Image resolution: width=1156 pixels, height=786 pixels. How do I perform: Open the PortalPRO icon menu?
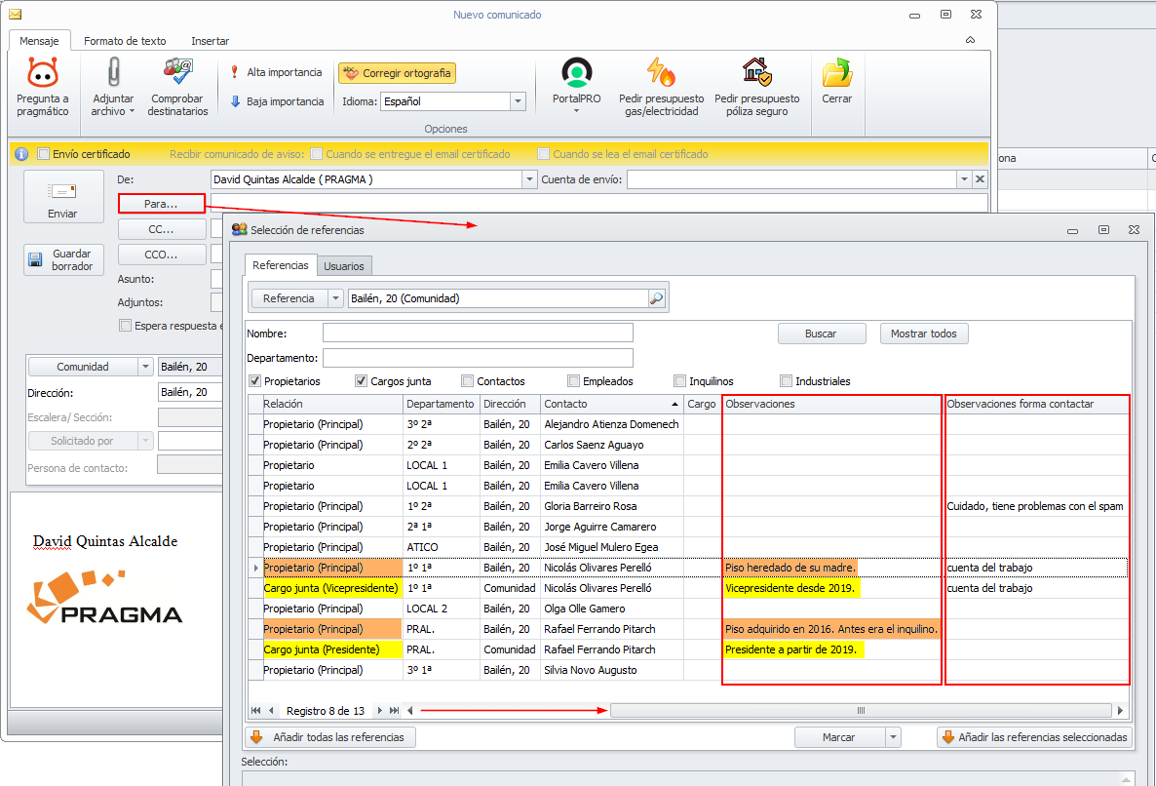(576, 73)
